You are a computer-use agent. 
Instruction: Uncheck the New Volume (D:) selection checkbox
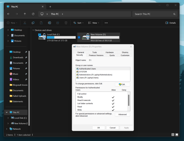pyautogui.click(x=79, y=37)
